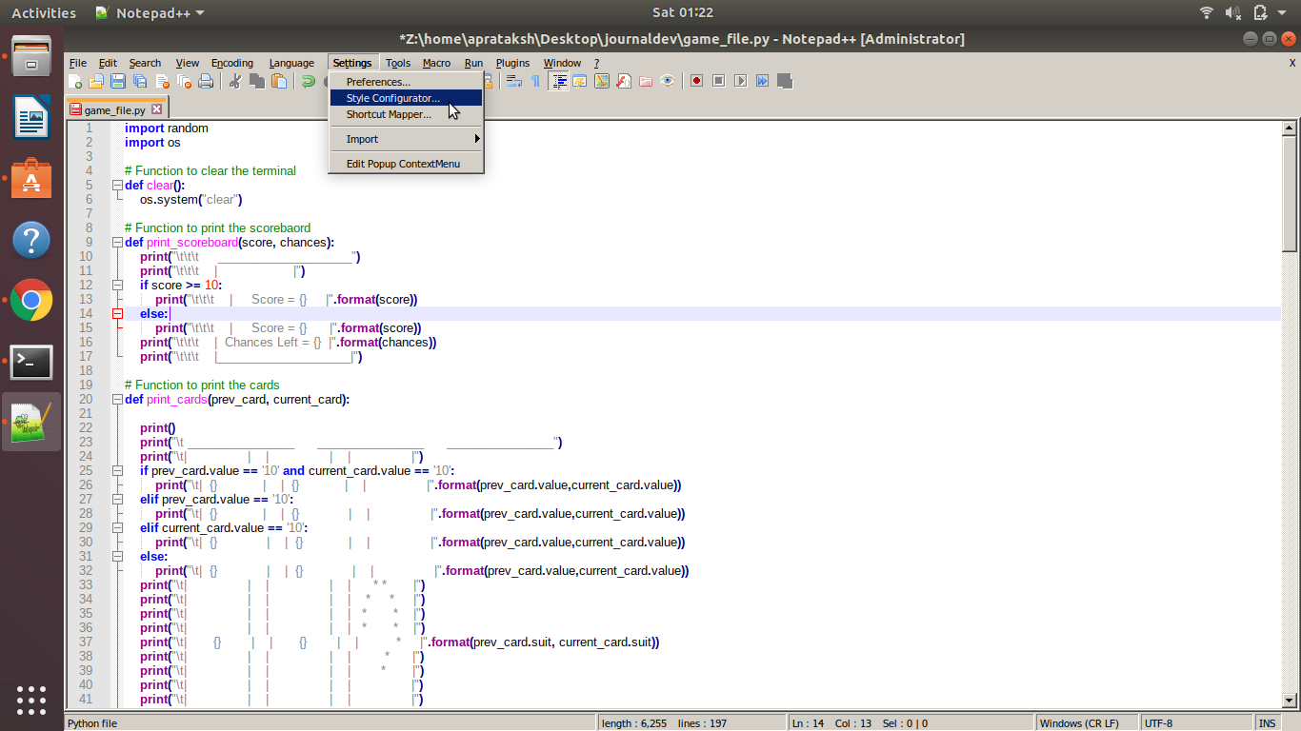Image resolution: width=1301 pixels, height=731 pixels.
Task: Create a new file with the toolbar icon
Action: pyautogui.click(x=74, y=81)
